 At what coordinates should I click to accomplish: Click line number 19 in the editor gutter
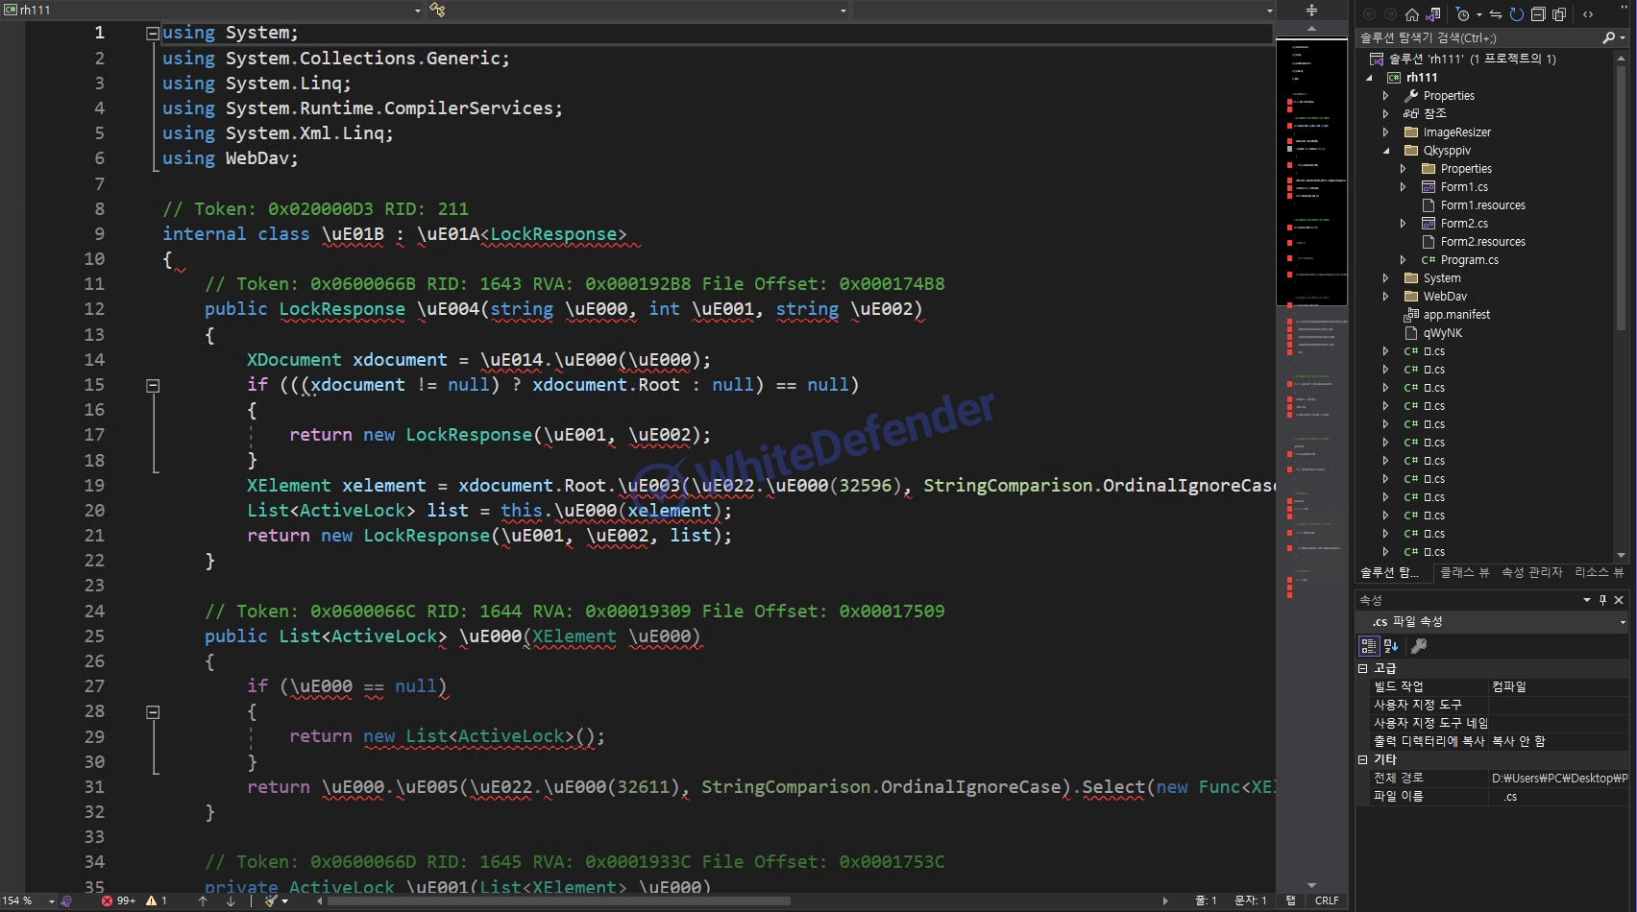click(94, 486)
